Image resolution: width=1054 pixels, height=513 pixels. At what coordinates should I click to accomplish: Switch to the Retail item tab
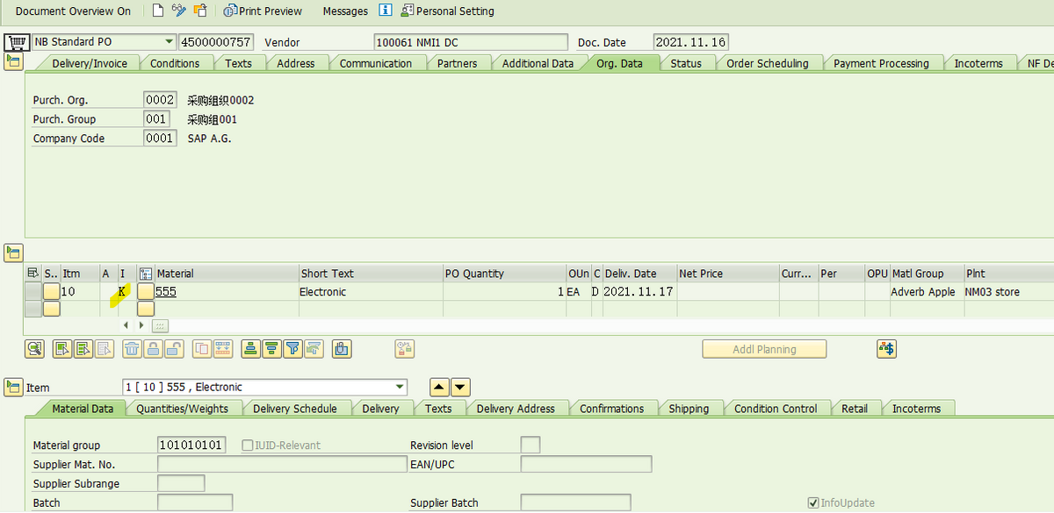point(854,409)
